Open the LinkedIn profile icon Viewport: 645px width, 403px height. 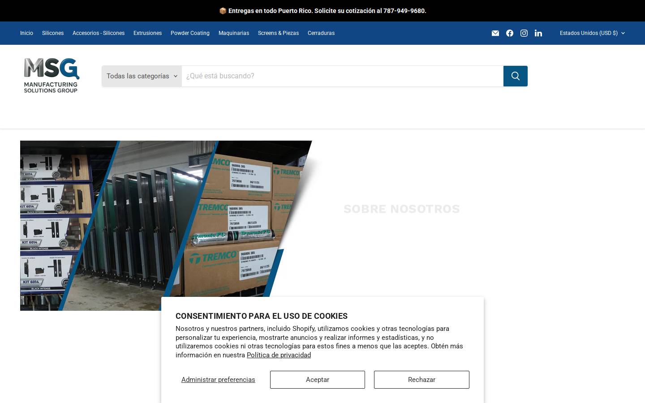click(x=538, y=33)
